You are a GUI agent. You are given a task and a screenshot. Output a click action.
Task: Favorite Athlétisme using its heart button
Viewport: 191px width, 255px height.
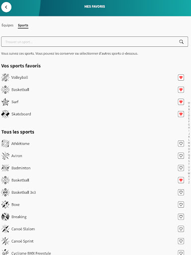coord(181,143)
